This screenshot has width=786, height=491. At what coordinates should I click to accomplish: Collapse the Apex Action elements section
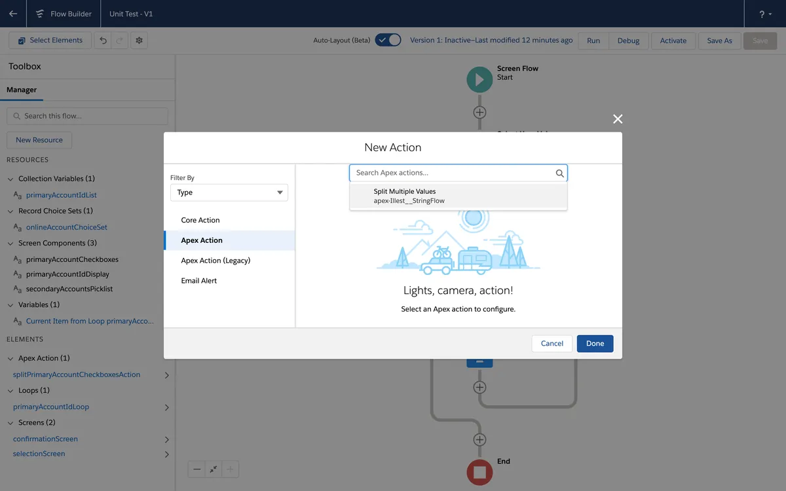point(10,359)
